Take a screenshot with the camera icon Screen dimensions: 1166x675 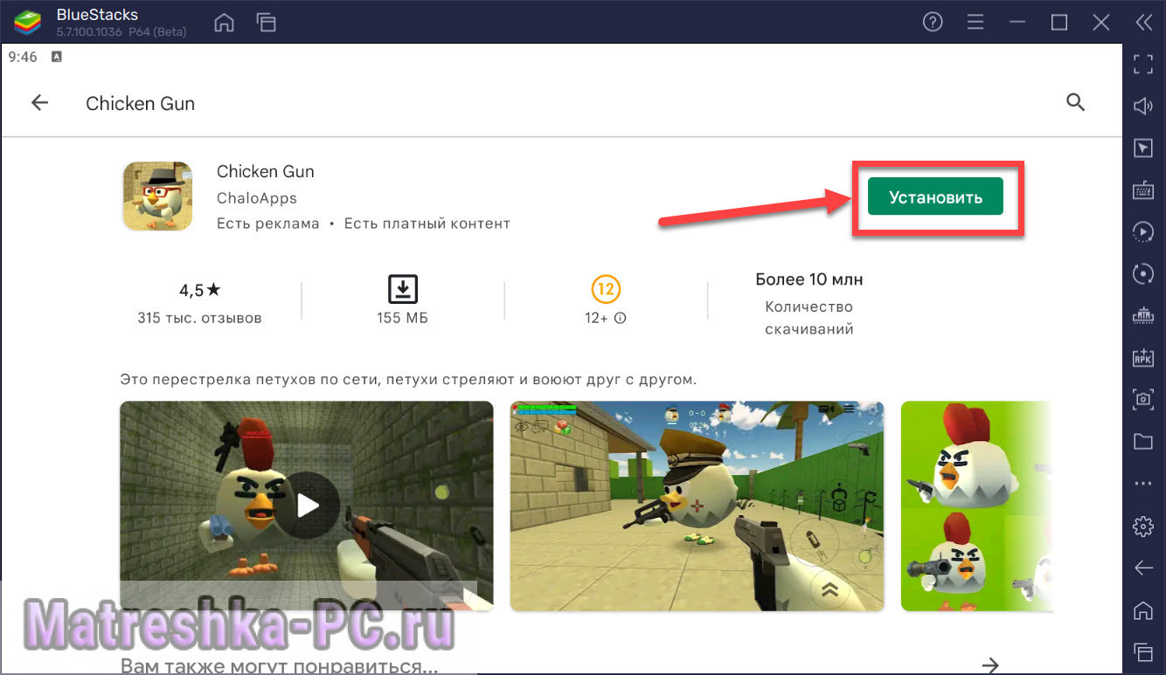(x=1143, y=399)
